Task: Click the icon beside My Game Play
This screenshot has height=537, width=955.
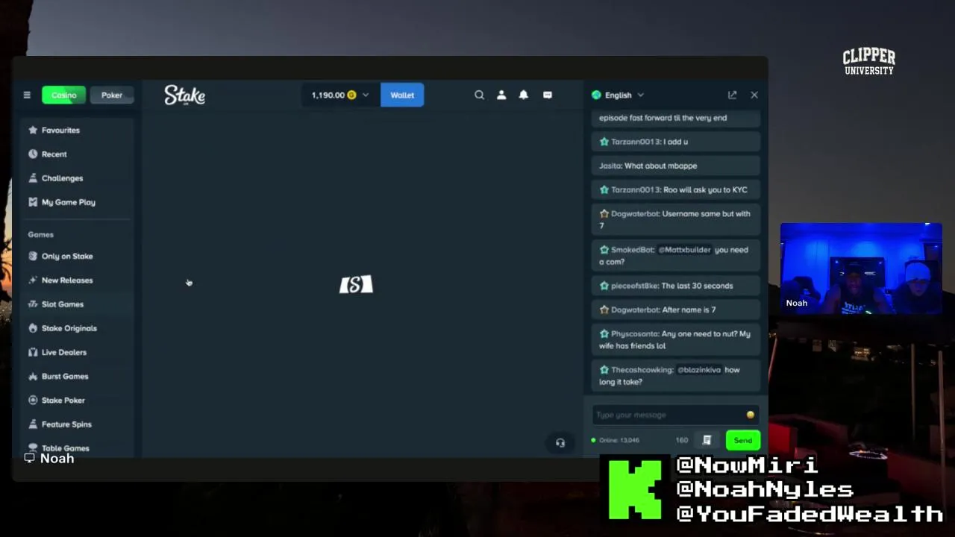Action: tap(33, 202)
